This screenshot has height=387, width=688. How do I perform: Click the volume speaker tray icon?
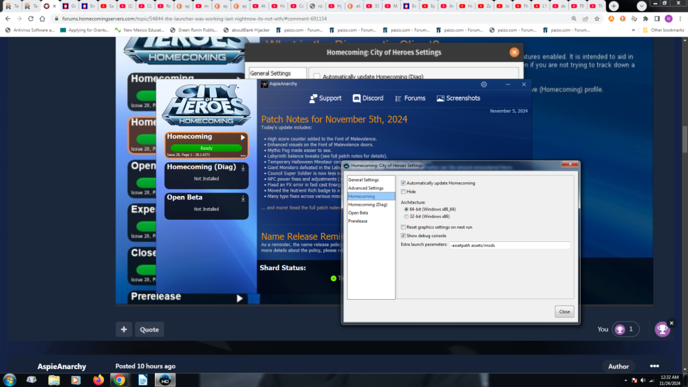(643, 380)
